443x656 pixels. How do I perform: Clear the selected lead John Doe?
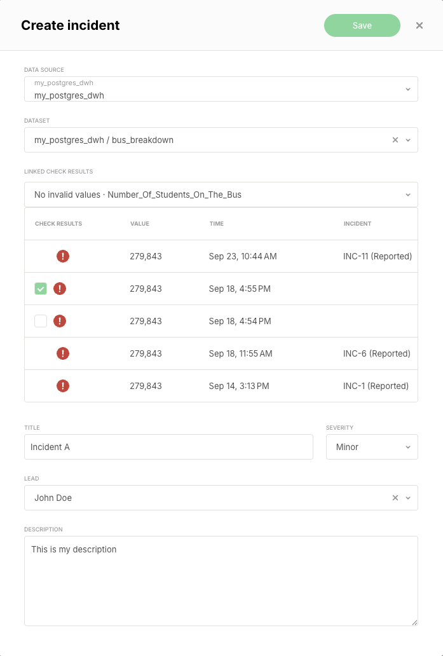click(395, 498)
